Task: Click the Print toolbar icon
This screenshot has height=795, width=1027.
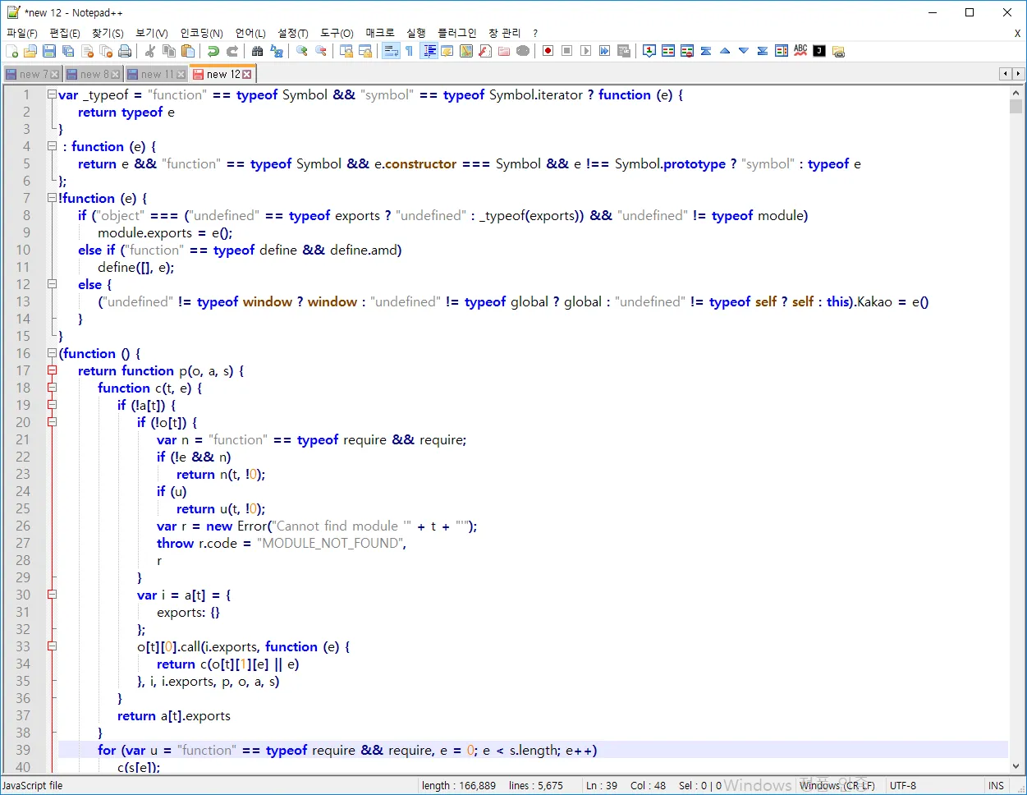Action: pos(125,51)
